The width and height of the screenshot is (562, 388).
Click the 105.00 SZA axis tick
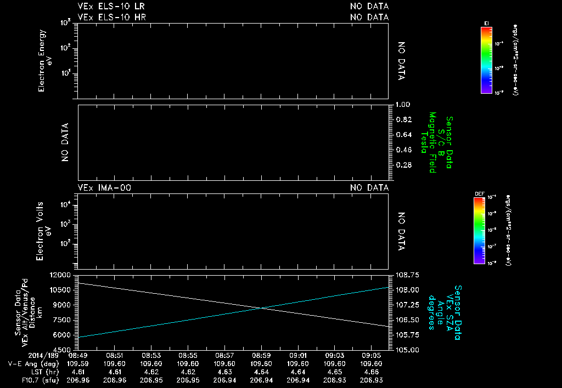[407, 350]
